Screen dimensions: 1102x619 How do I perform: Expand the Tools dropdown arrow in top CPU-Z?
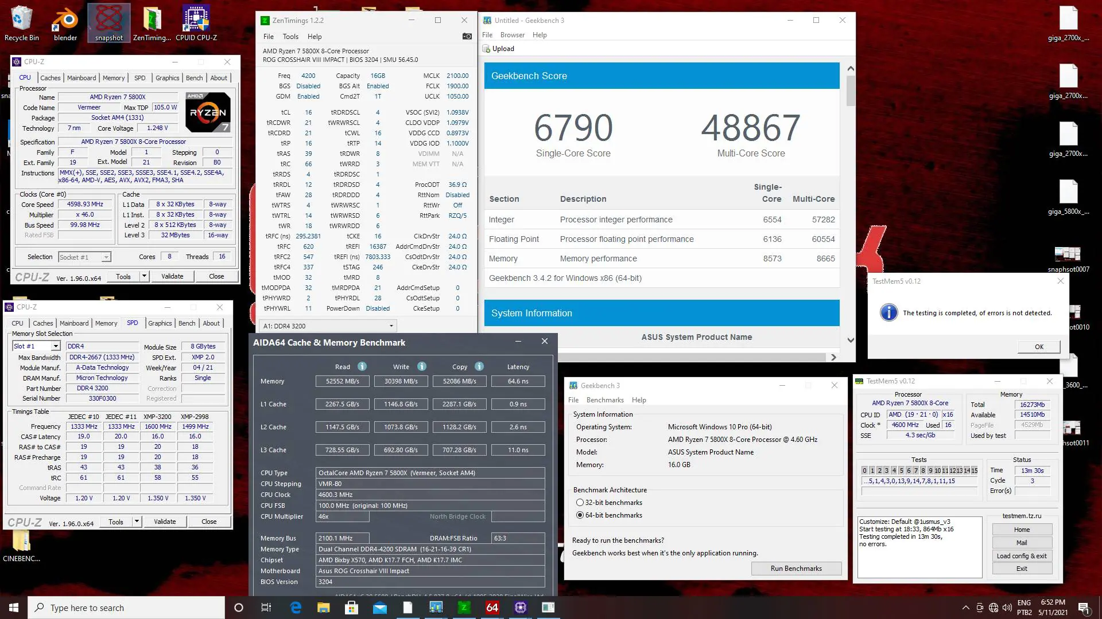tap(144, 276)
